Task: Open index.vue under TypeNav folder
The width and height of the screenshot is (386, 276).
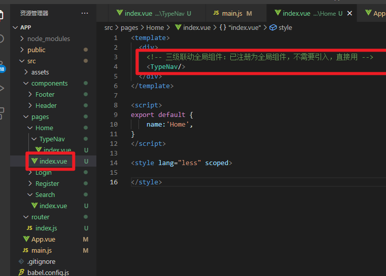Action: (57, 150)
